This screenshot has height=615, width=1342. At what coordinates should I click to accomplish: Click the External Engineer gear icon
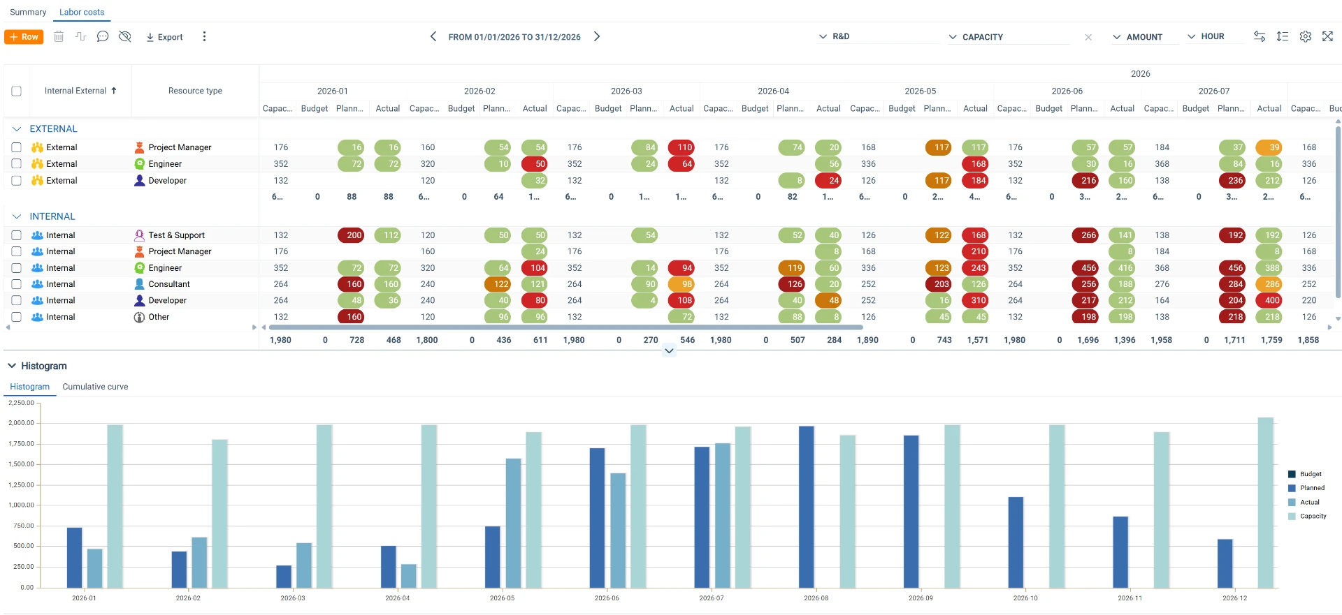point(139,164)
